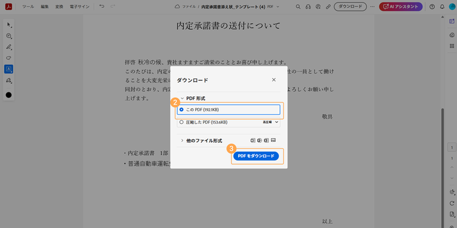Click the Adobe Acrobat home logo
Viewport: 457px width, 228px height.
[9, 7]
